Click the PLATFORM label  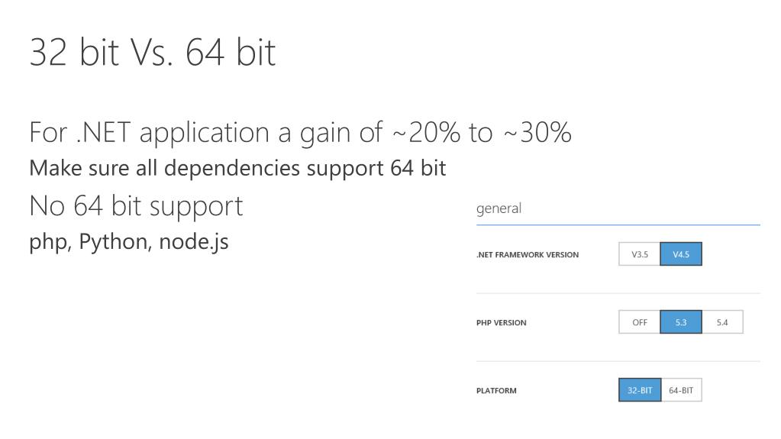(x=496, y=391)
